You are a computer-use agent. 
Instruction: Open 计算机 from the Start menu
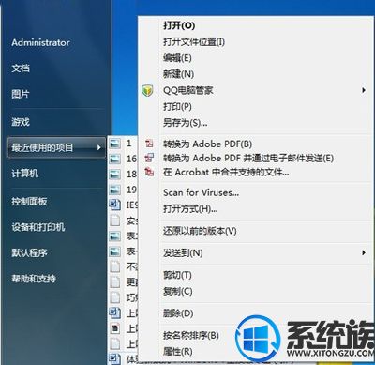pos(25,173)
